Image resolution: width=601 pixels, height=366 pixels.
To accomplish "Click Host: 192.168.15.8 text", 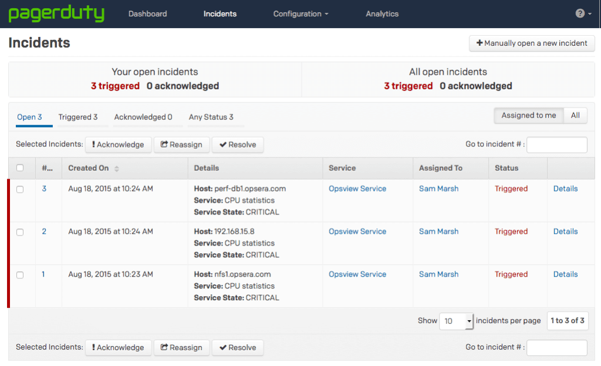I will coord(224,231).
